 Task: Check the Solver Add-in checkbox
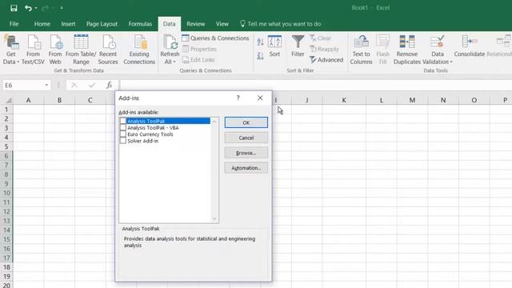(123, 141)
